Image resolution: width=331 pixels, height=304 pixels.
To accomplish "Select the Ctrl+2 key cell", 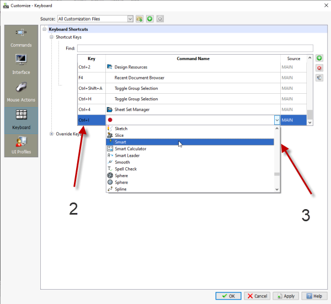I will (x=92, y=67).
